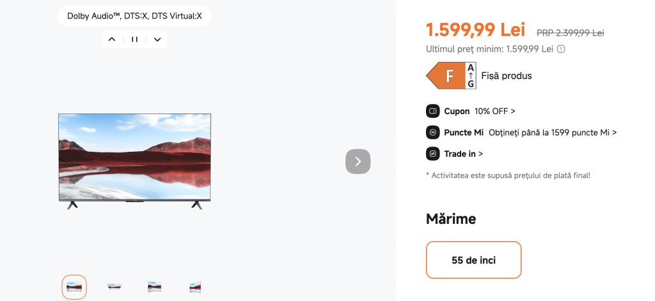Select the second TV thumbnail
The width and height of the screenshot is (655, 301).
point(114,287)
